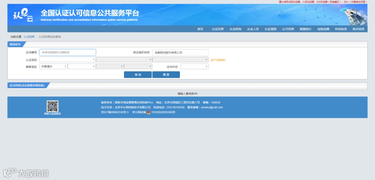Viewport: 375px width, 180px height.
Task: Click the police badge icon beside 京公网安备
Action: tap(149, 112)
